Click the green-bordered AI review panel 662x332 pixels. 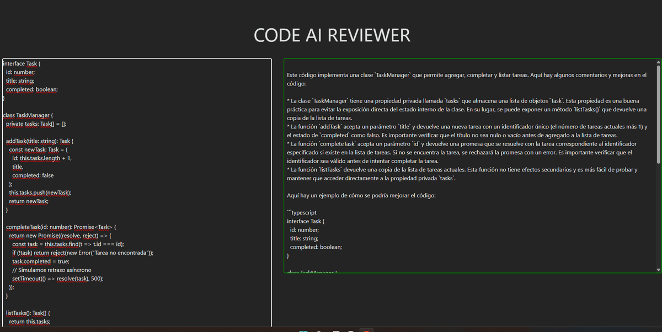tap(469, 165)
